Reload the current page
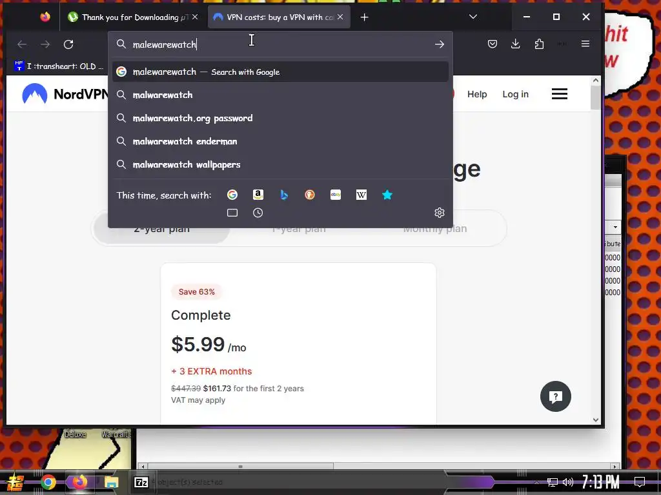 pos(68,44)
